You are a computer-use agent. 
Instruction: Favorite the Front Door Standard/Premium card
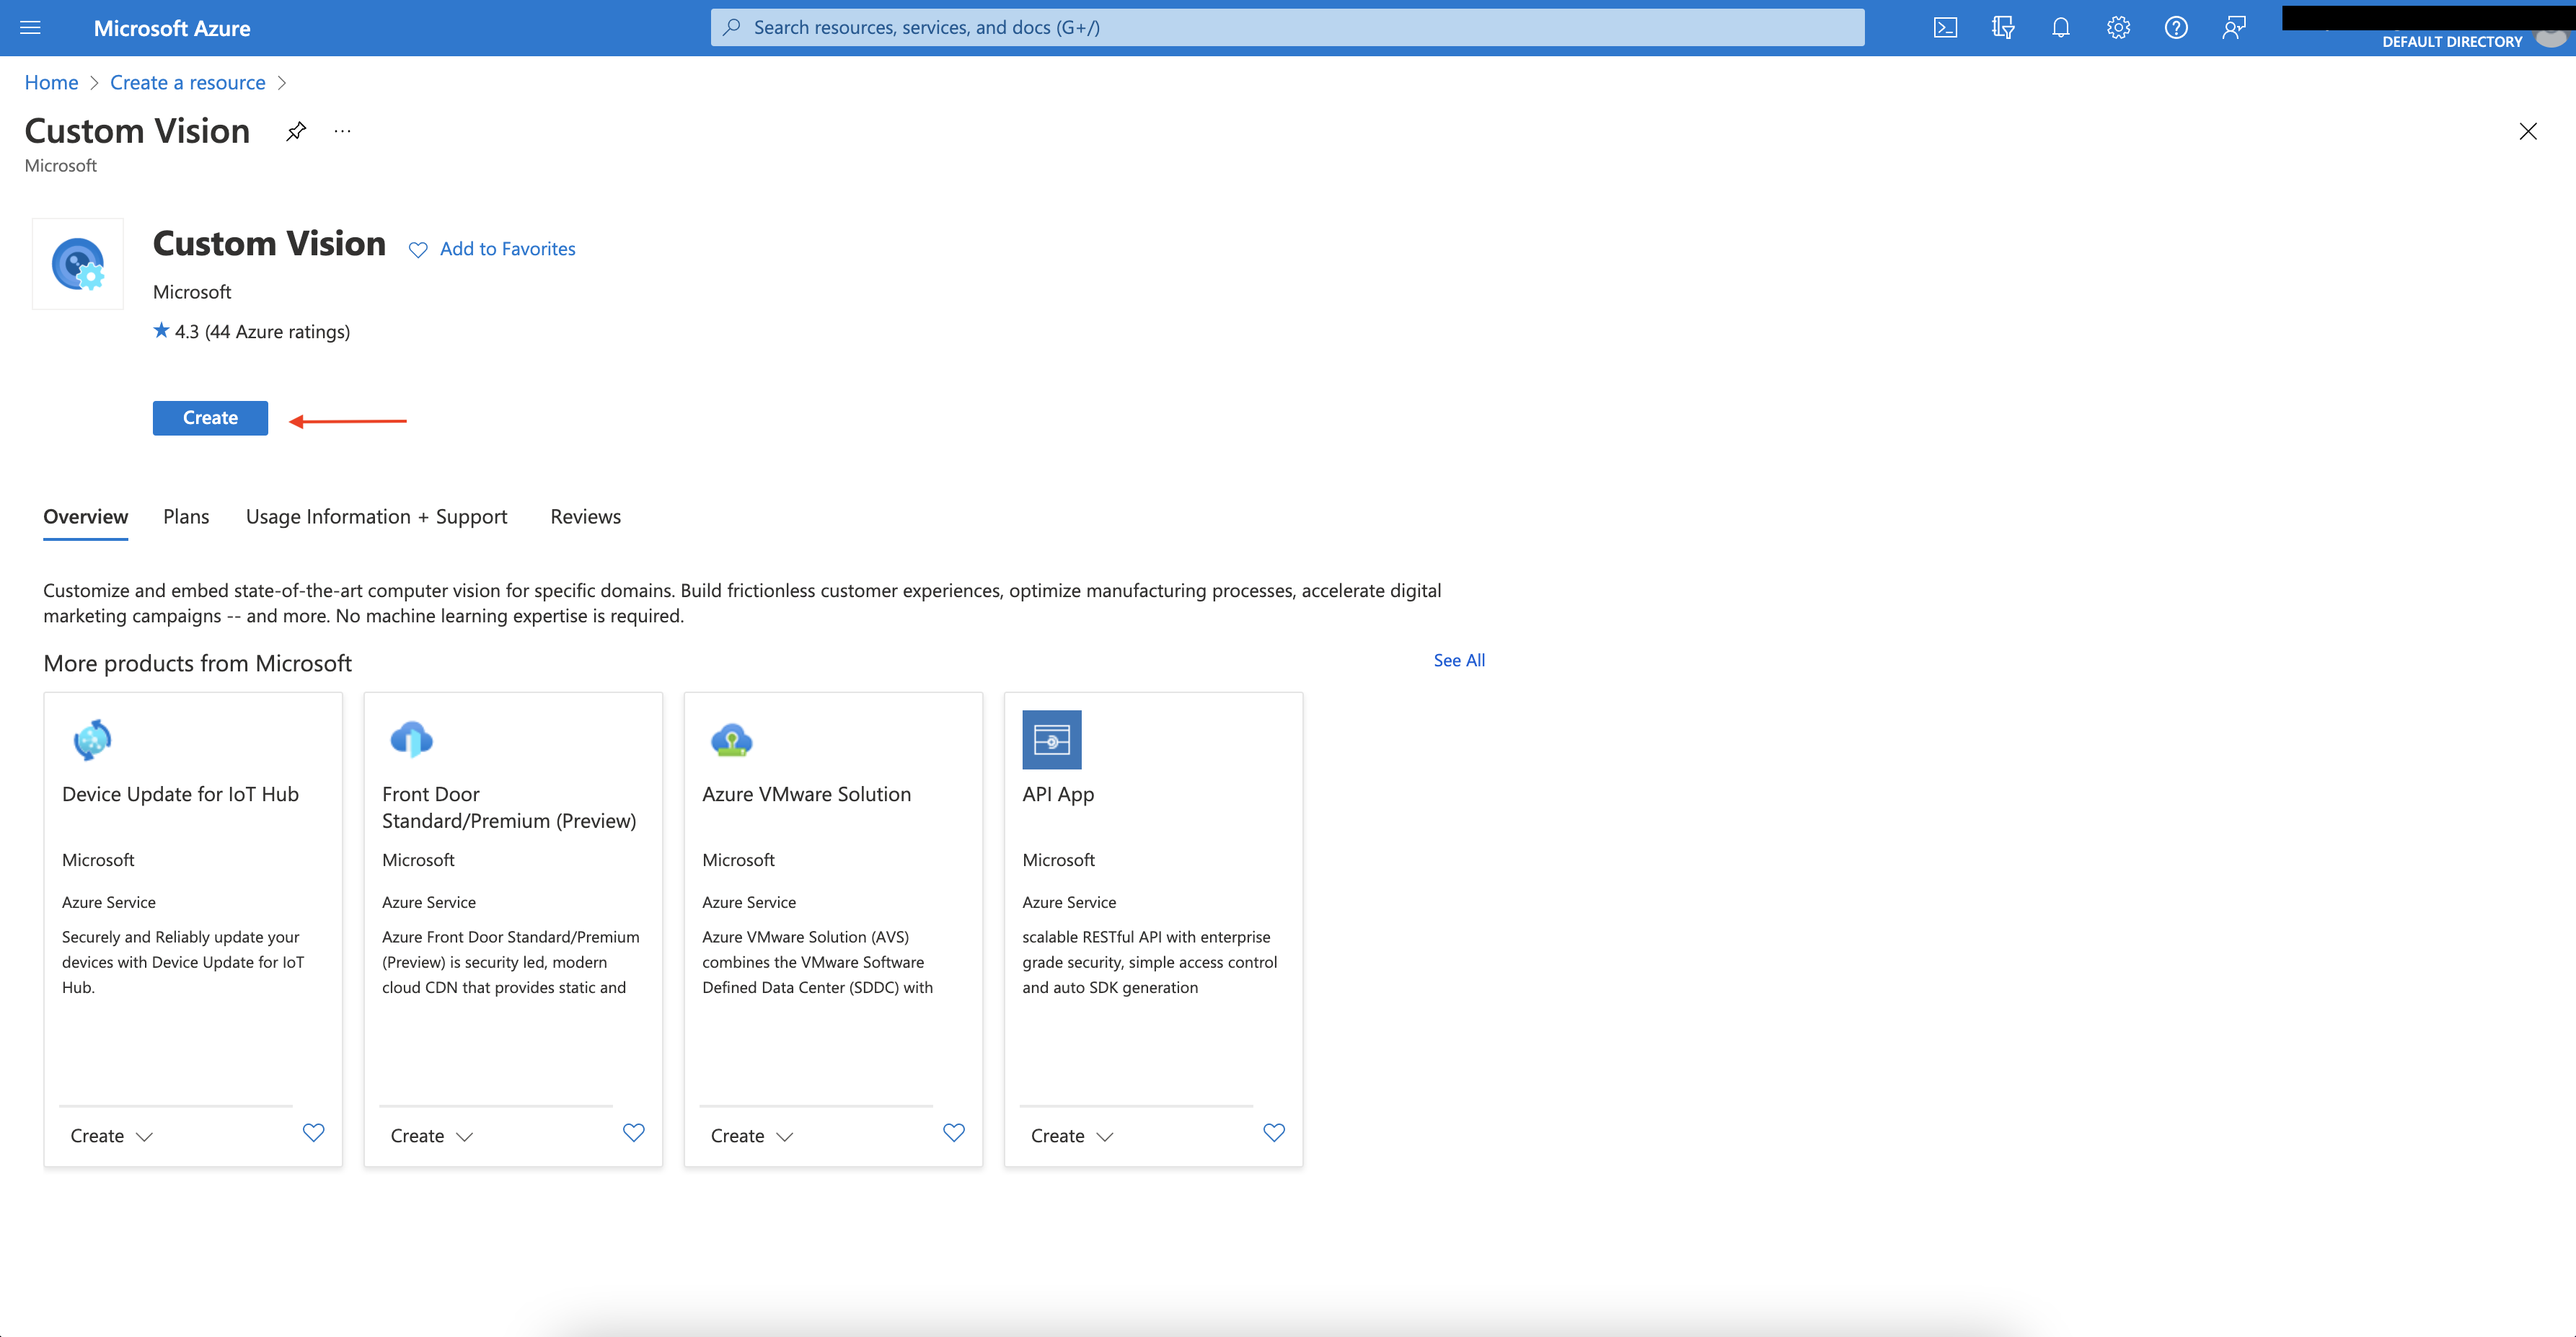[634, 1133]
